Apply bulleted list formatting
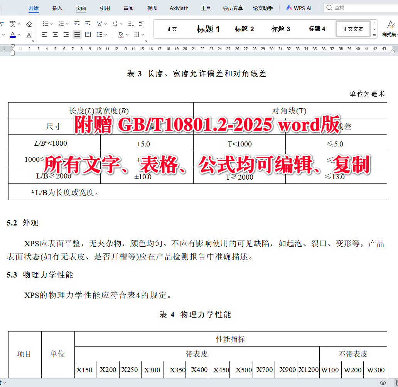 (46, 24)
